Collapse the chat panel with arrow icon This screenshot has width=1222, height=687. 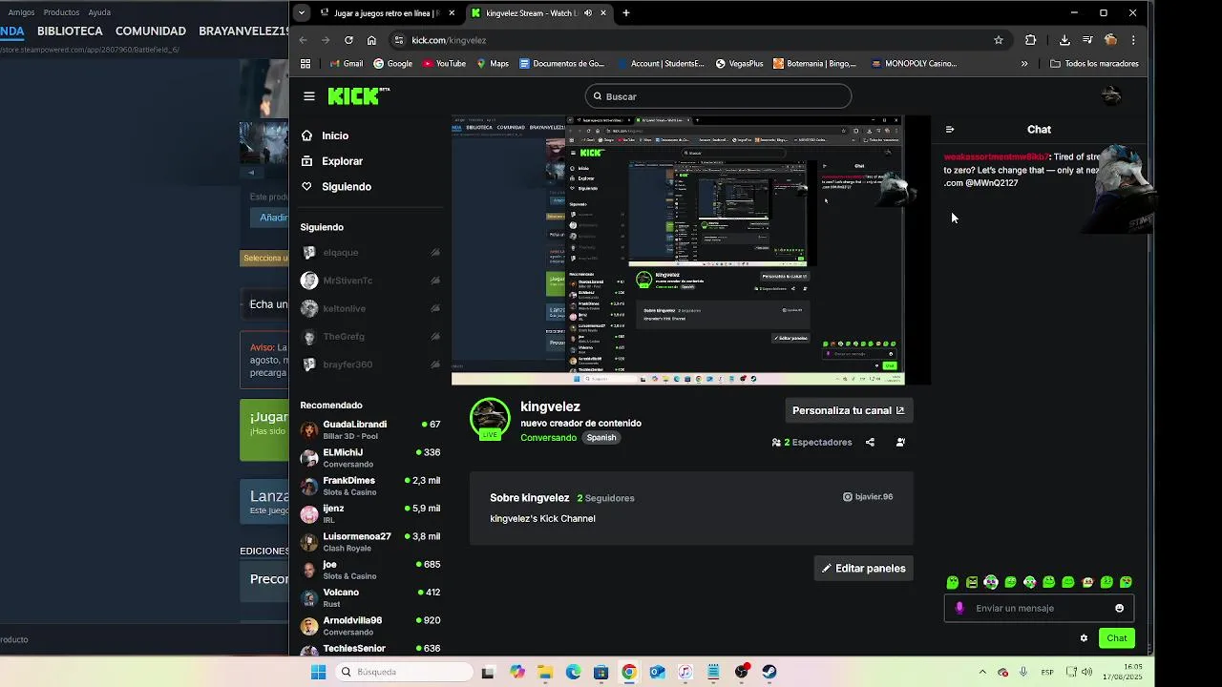[949, 130]
